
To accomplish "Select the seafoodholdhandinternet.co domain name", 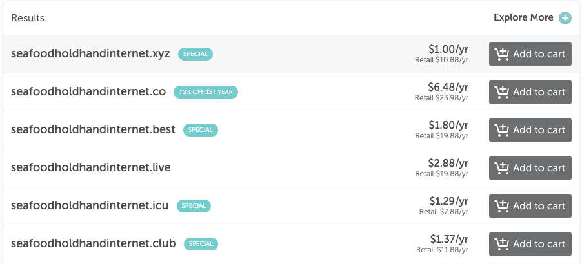I will 88,91.
